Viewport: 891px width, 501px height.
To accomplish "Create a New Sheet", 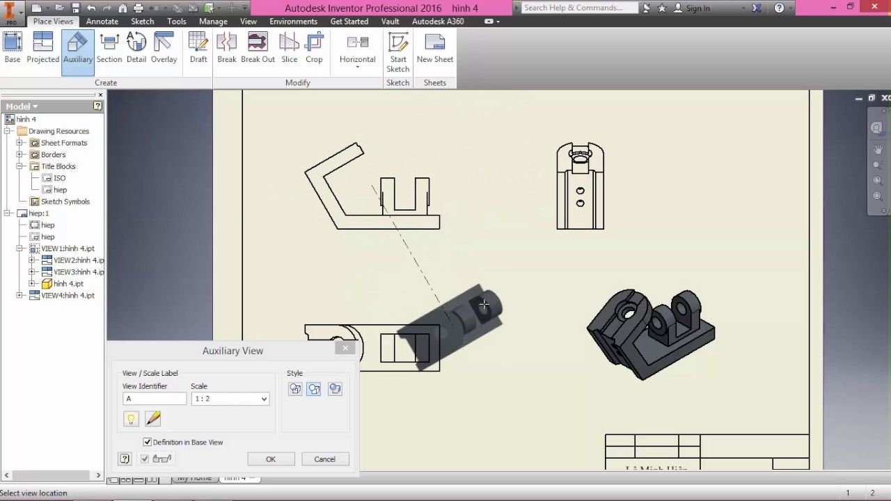I will 434,49.
